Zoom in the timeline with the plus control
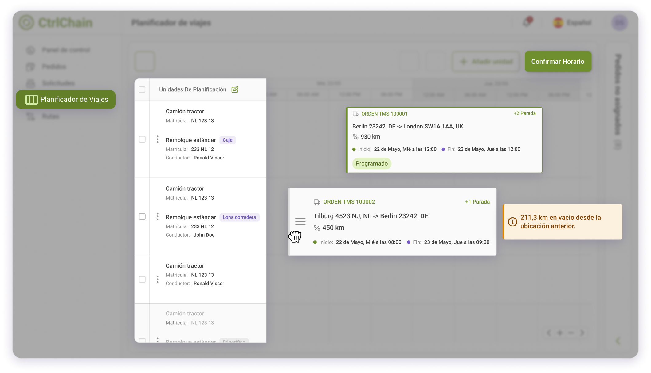 (x=560, y=333)
